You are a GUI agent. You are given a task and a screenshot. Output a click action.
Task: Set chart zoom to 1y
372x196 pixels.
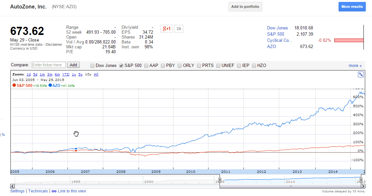coord(74,74)
